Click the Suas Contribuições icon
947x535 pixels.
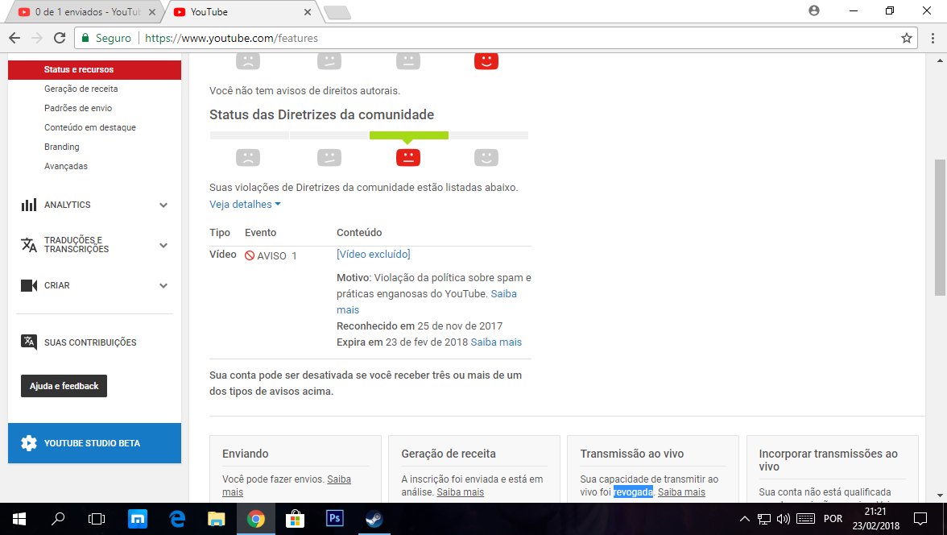[28, 342]
